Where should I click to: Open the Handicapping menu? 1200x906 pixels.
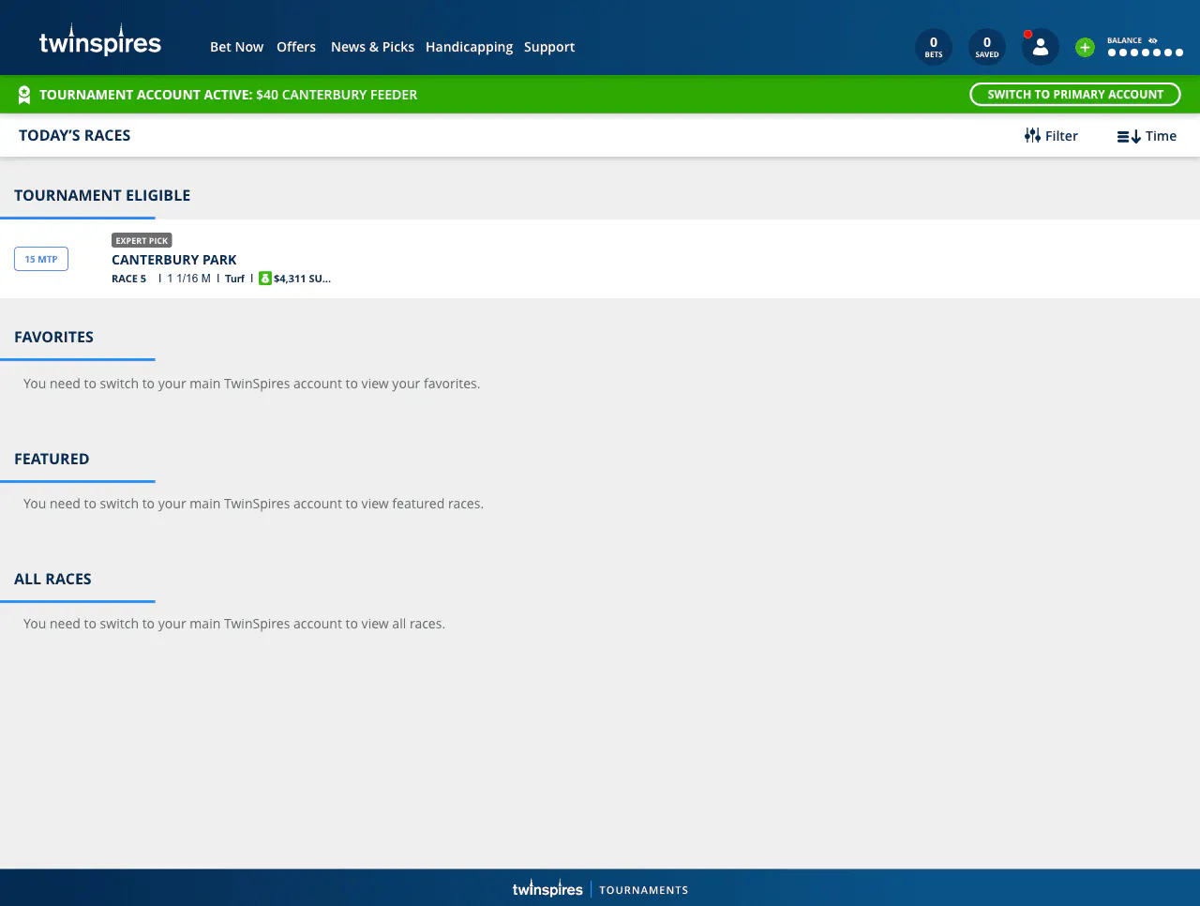click(x=469, y=47)
